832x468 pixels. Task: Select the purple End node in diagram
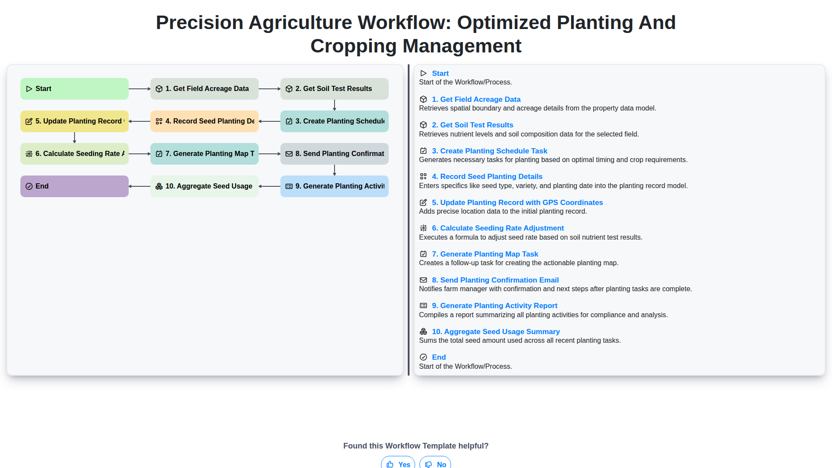pyautogui.click(x=75, y=186)
